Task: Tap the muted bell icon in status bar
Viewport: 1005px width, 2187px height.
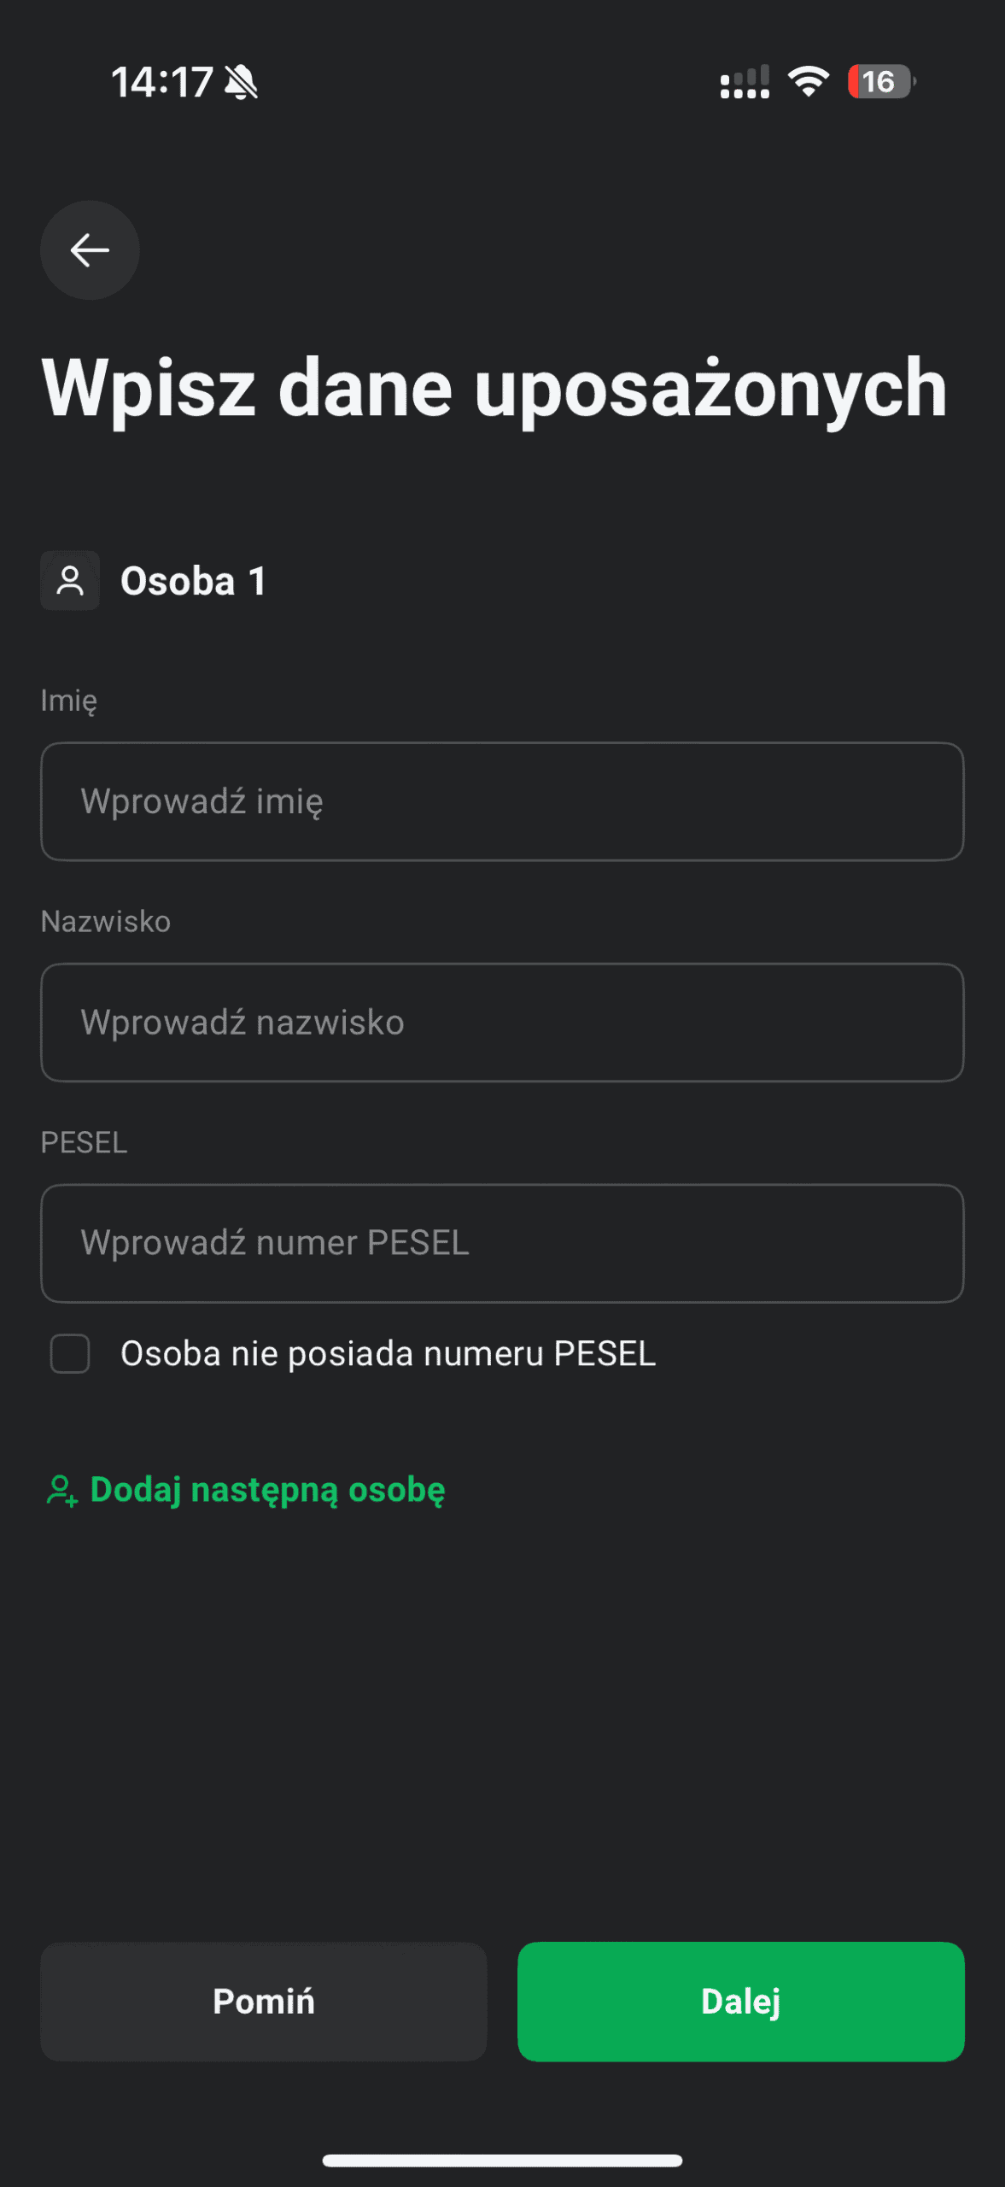Action: pos(242,83)
